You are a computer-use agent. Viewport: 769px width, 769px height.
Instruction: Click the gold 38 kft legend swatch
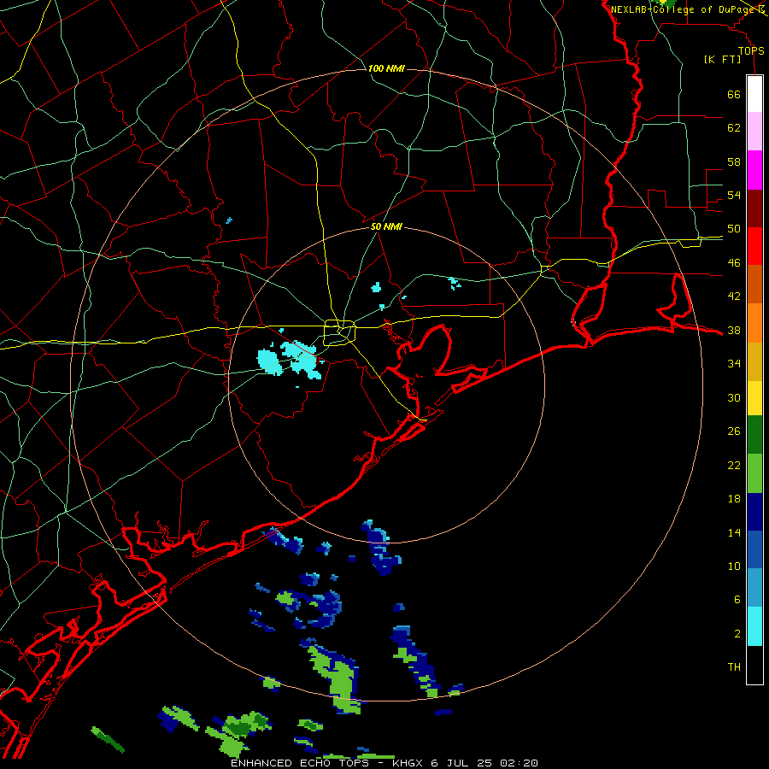(x=754, y=361)
